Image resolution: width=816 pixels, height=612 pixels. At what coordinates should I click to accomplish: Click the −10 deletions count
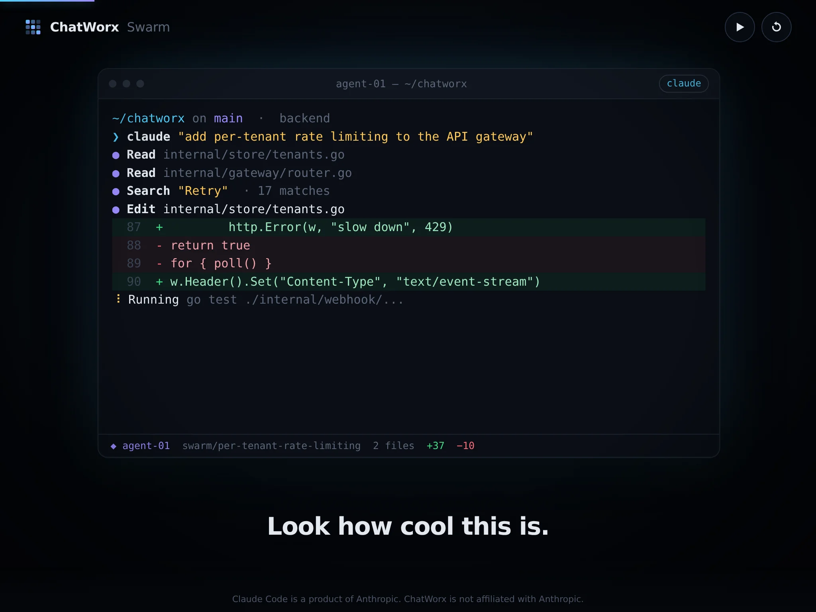(465, 446)
